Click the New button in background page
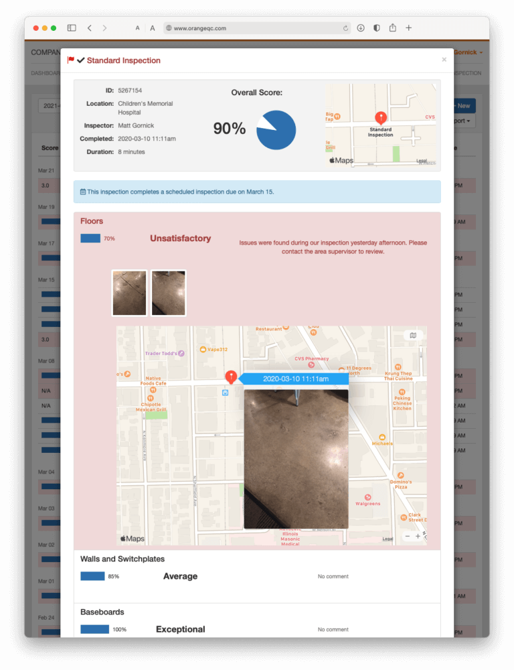 tap(464, 106)
